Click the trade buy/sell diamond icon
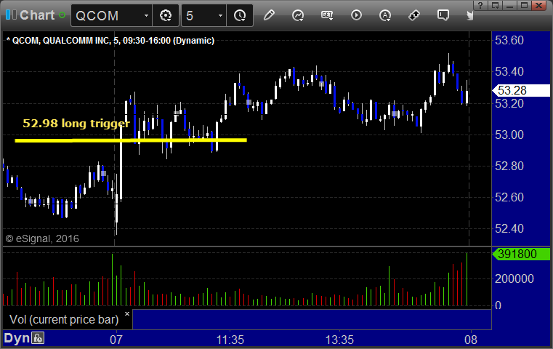The height and width of the screenshot is (349, 553). [x=414, y=15]
